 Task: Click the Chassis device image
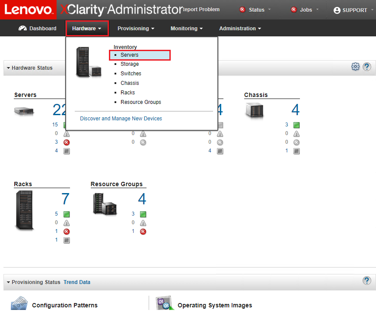pos(255,111)
